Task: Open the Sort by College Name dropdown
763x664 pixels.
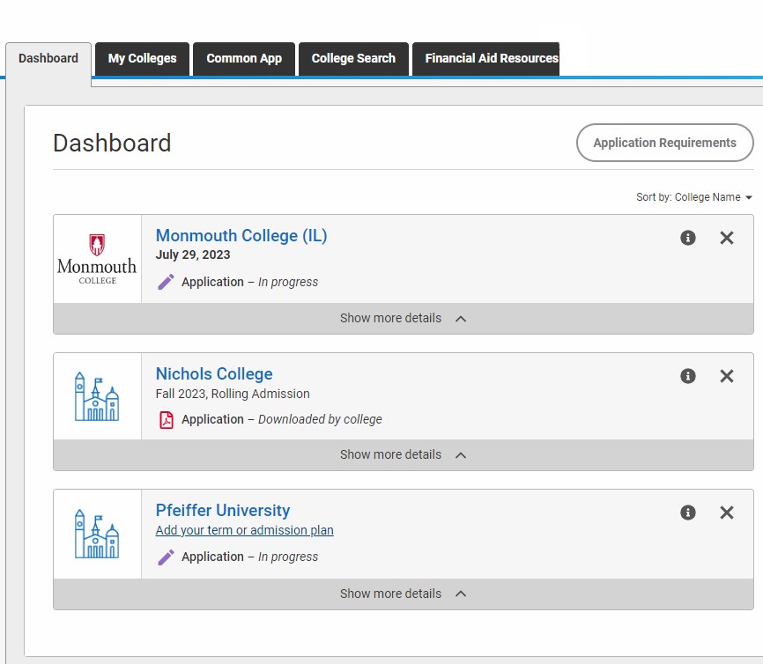Action: click(694, 197)
